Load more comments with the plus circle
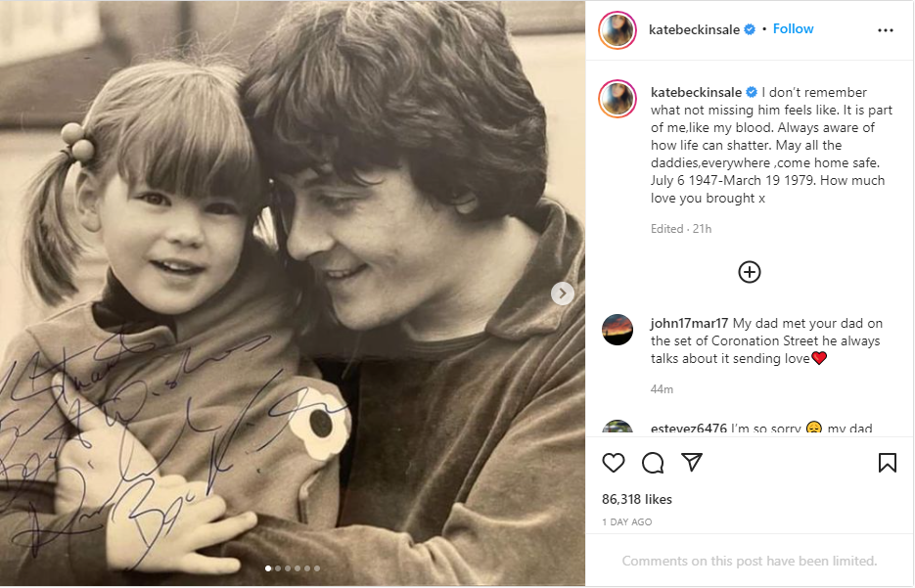This screenshot has width=915, height=588. pos(750,272)
